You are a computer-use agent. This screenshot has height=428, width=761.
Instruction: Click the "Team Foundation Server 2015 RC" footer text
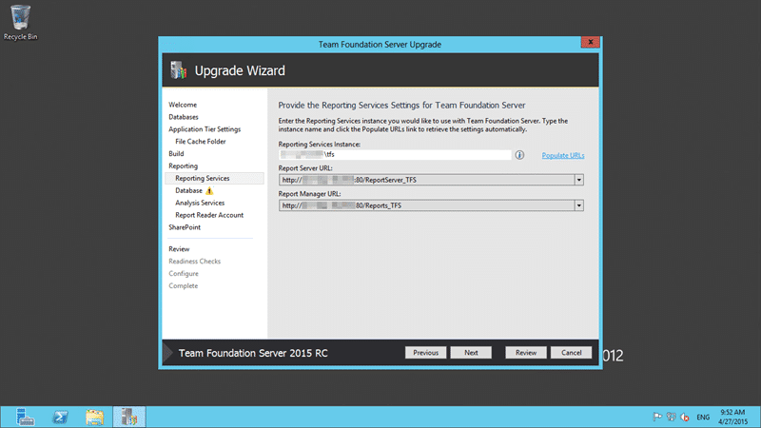(x=253, y=353)
